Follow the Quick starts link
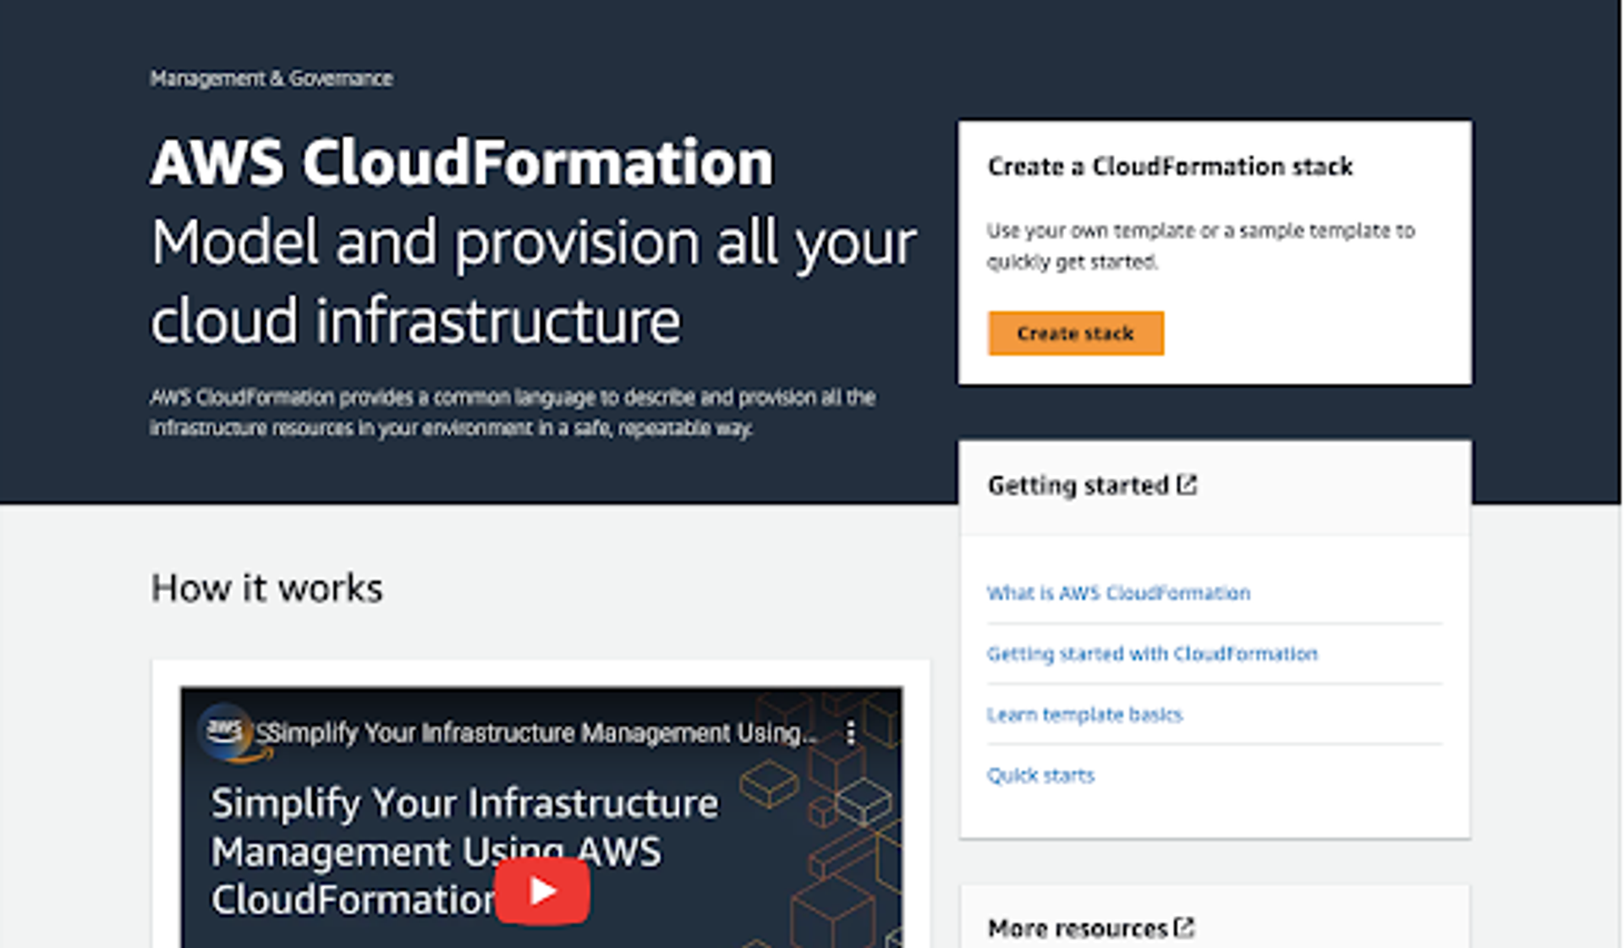 1040,775
